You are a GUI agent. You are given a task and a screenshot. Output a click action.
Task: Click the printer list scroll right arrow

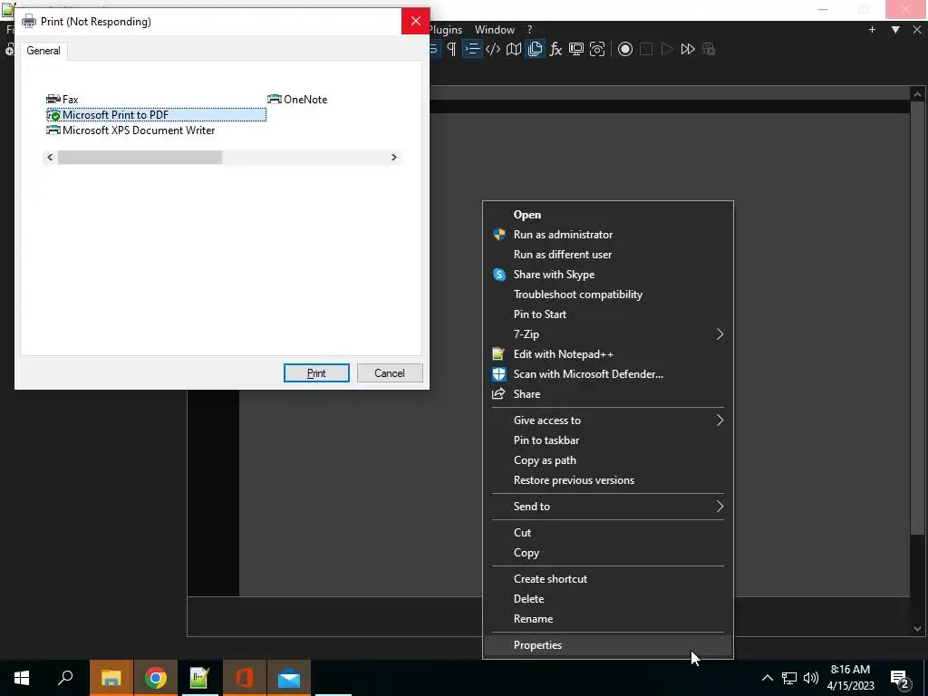tap(394, 158)
